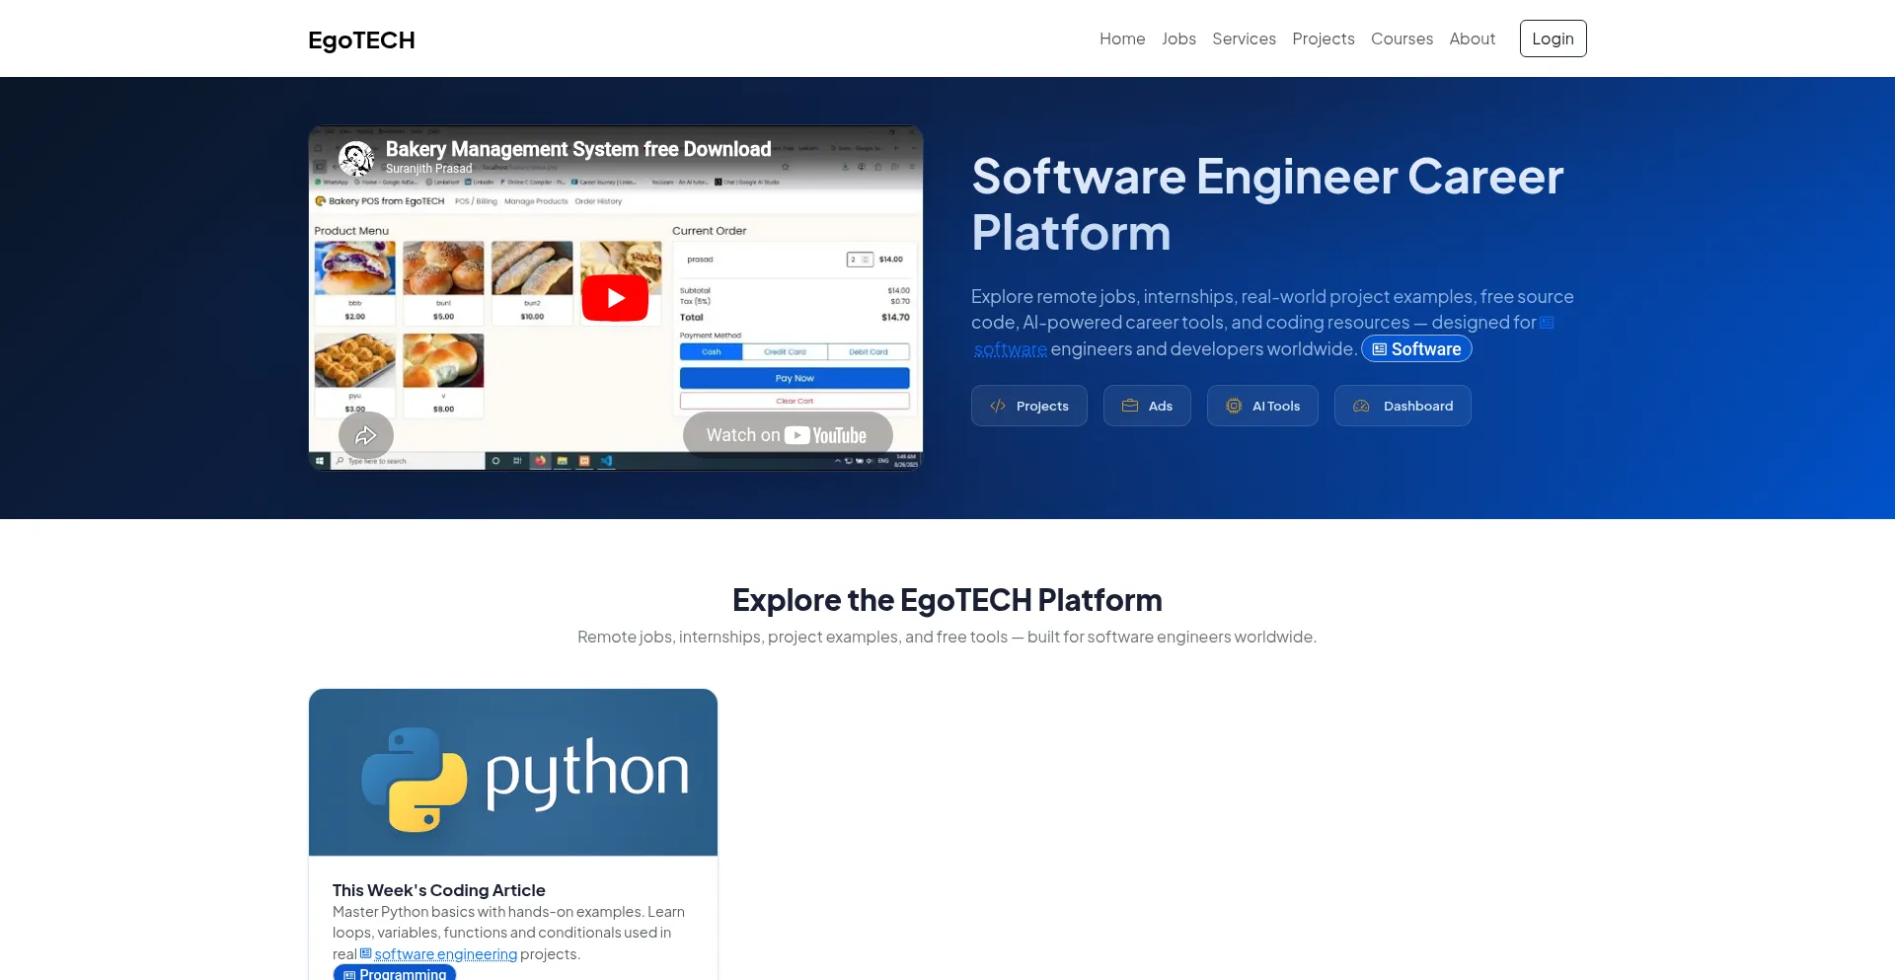Click the channel name 'Suranjith Prasad'

point(429,169)
